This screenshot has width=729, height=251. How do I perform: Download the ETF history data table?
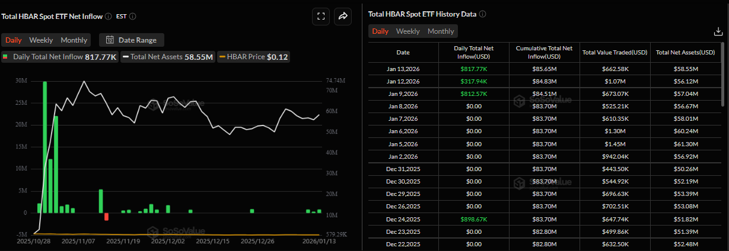(x=718, y=32)
